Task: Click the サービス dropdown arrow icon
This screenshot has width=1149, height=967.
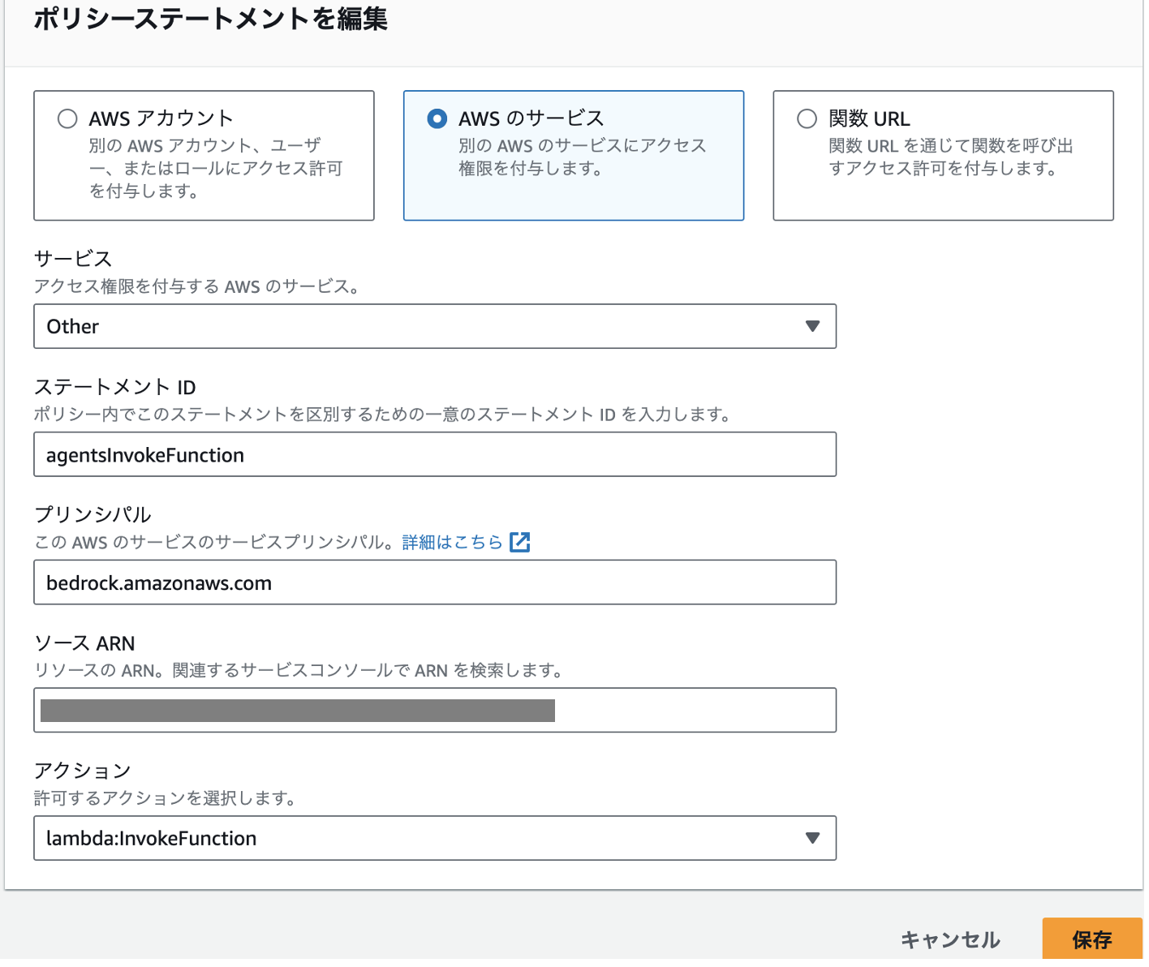Action: [812, 326]
